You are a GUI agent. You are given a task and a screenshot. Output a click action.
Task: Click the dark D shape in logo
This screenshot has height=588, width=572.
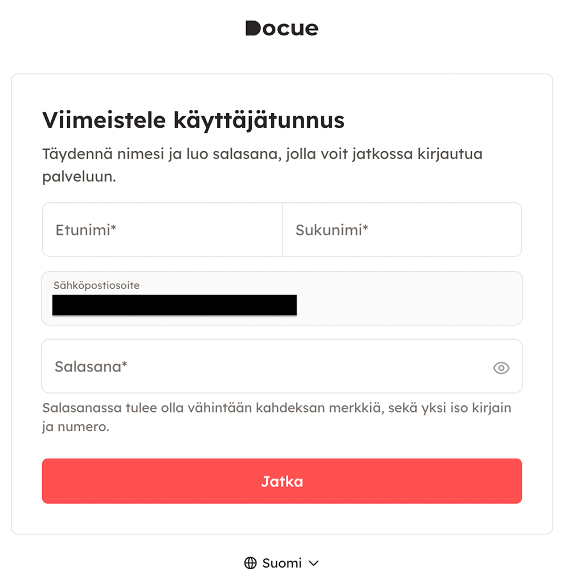point(253,28)
